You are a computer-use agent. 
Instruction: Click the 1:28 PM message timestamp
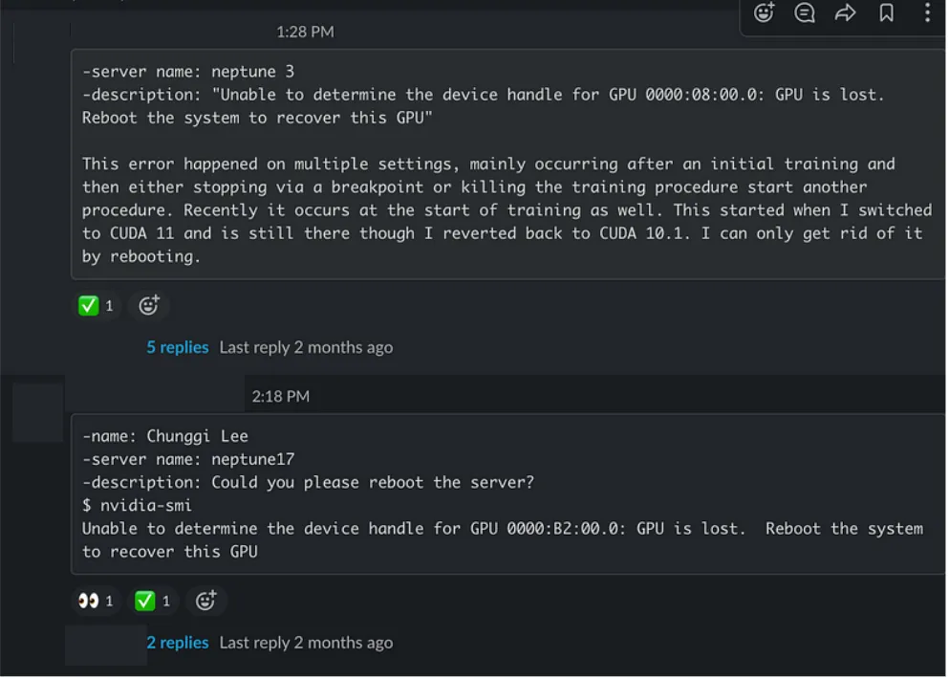[x=305, y=32]
